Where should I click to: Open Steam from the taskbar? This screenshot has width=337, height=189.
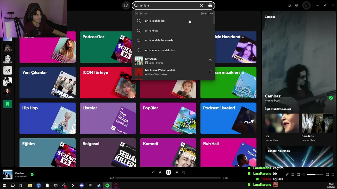pos(99,186)
